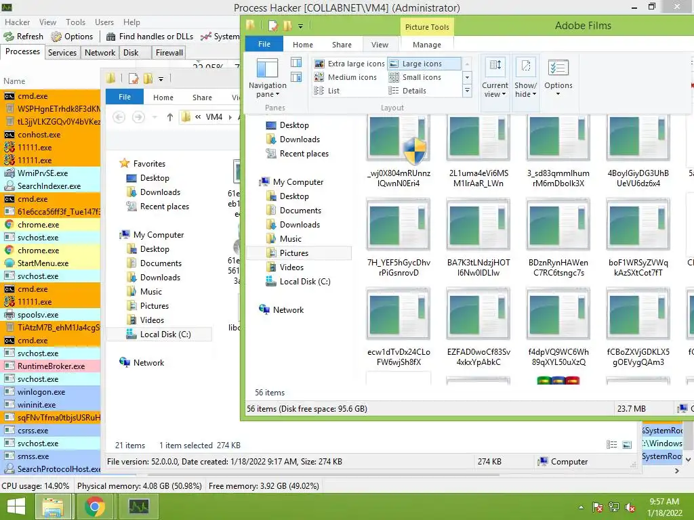Screen dimensions: 694x520
Task: Choose List layout
Action: tap(327, 91)
